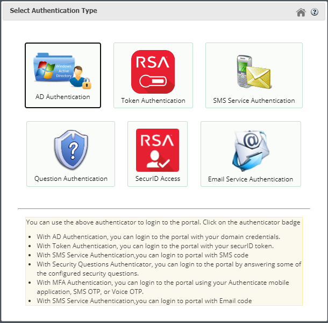
Task: Click the Select Authentication Type heading
Action: (54, 11)
